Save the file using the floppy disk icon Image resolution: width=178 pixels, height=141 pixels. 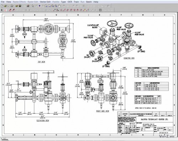[20, 6]
